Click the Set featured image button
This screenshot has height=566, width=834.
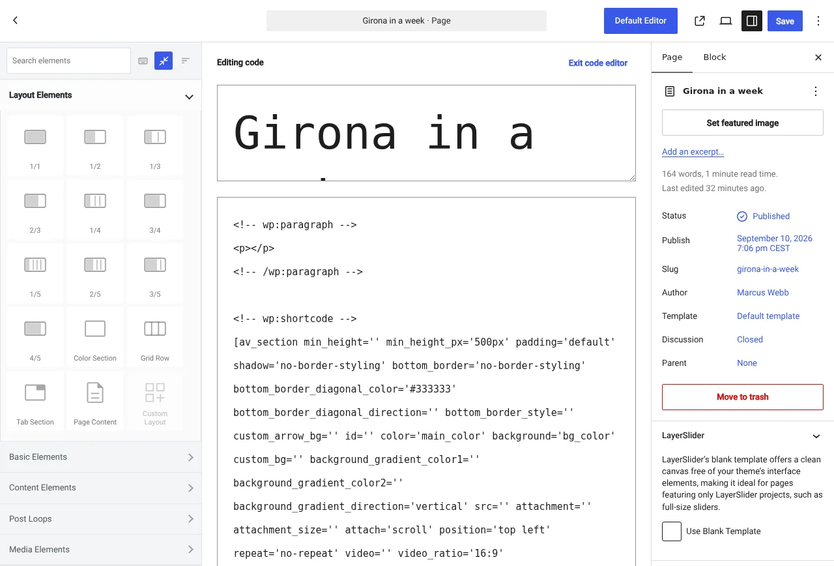tap(743, 123)
